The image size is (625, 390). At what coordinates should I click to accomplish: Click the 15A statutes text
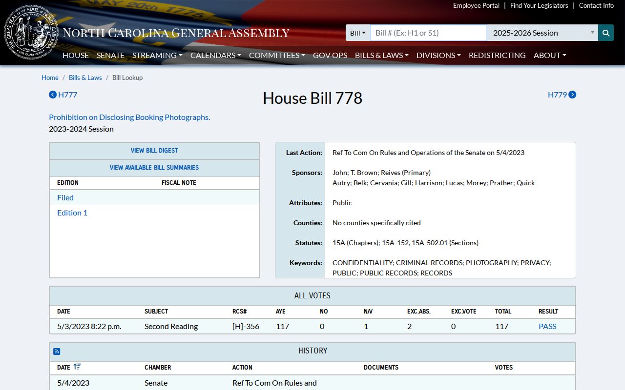pos(405,243)
